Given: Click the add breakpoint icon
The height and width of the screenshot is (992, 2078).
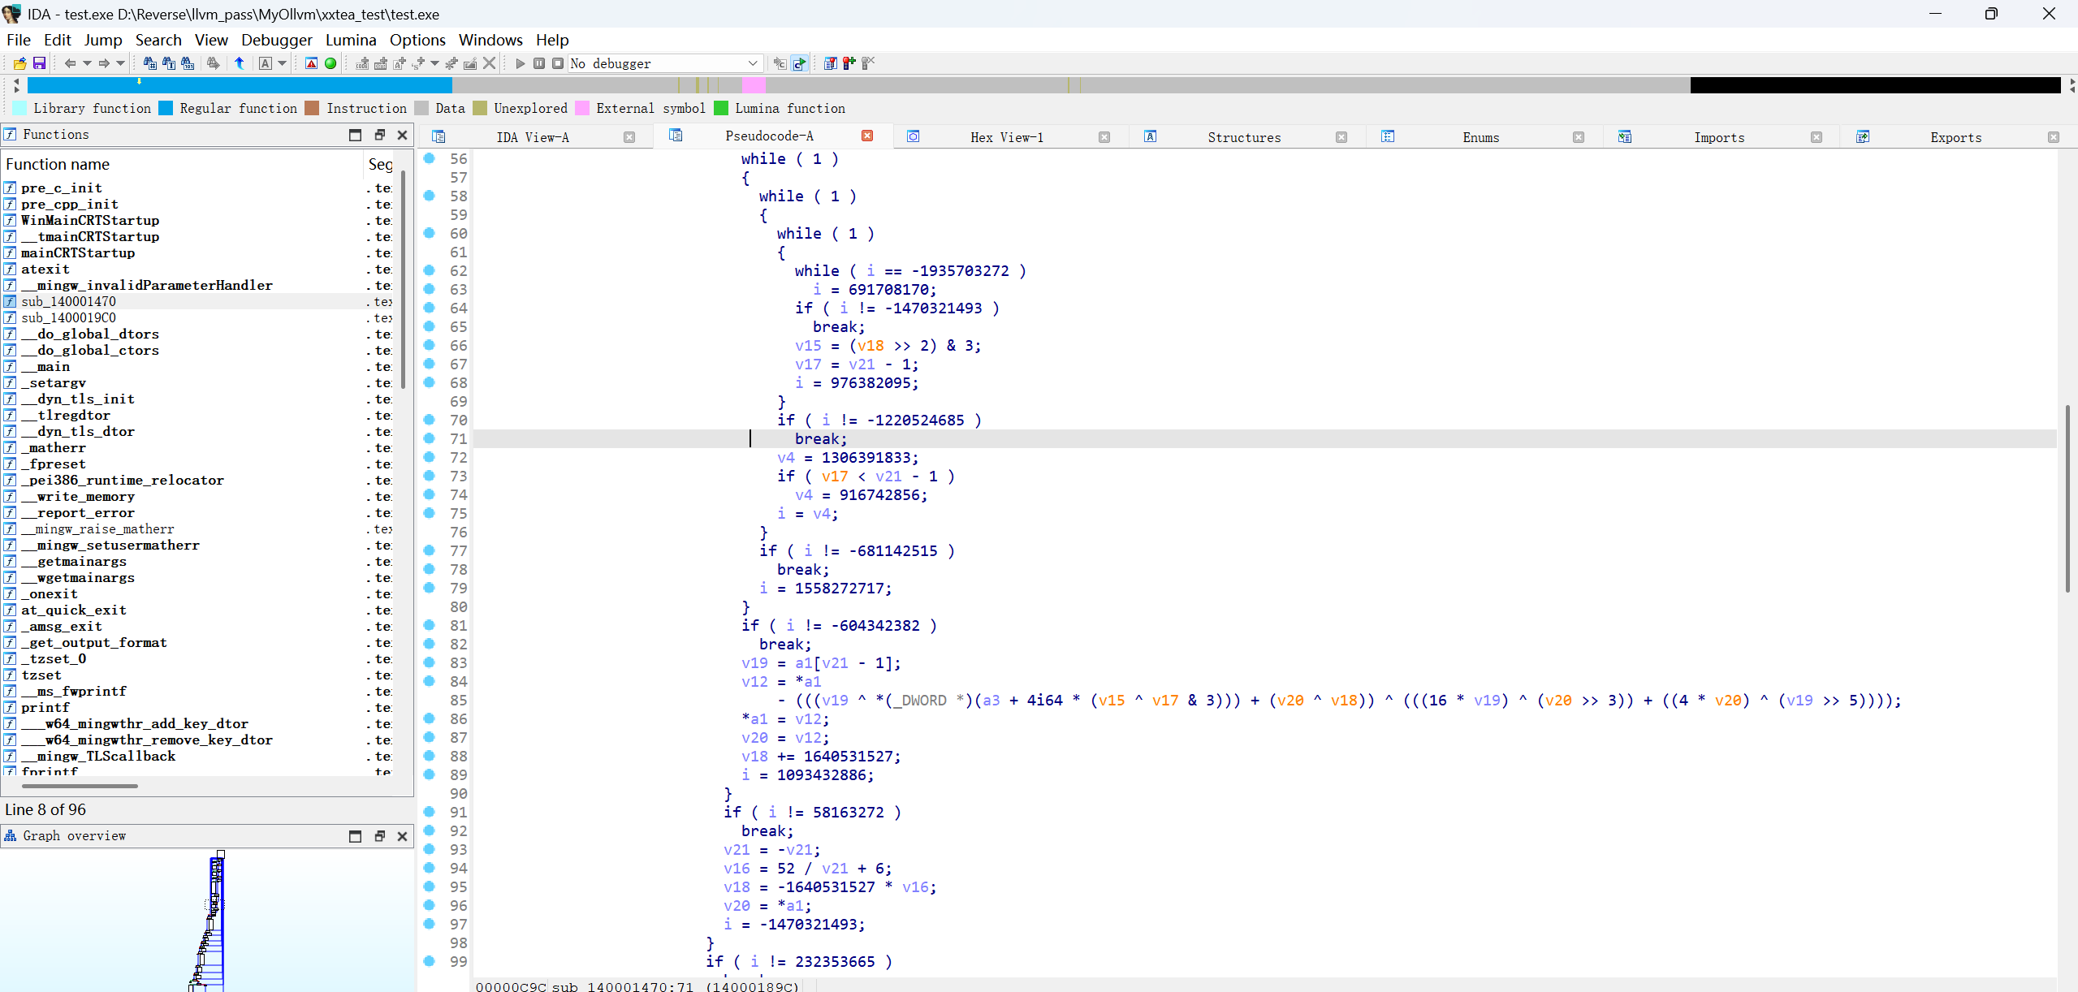Looking at the screenshot, I should pos(849,63).
